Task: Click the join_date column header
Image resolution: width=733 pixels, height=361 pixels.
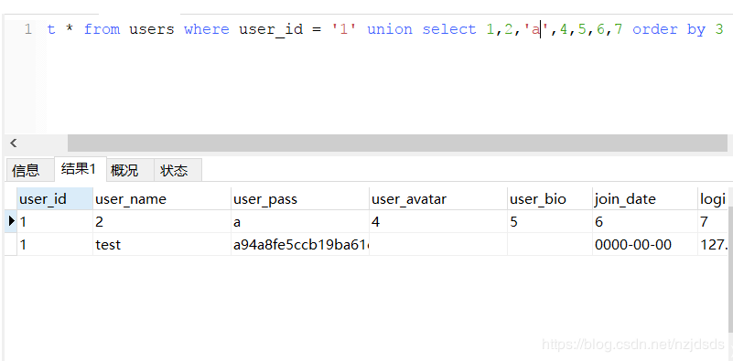Action: pos(644,199)
